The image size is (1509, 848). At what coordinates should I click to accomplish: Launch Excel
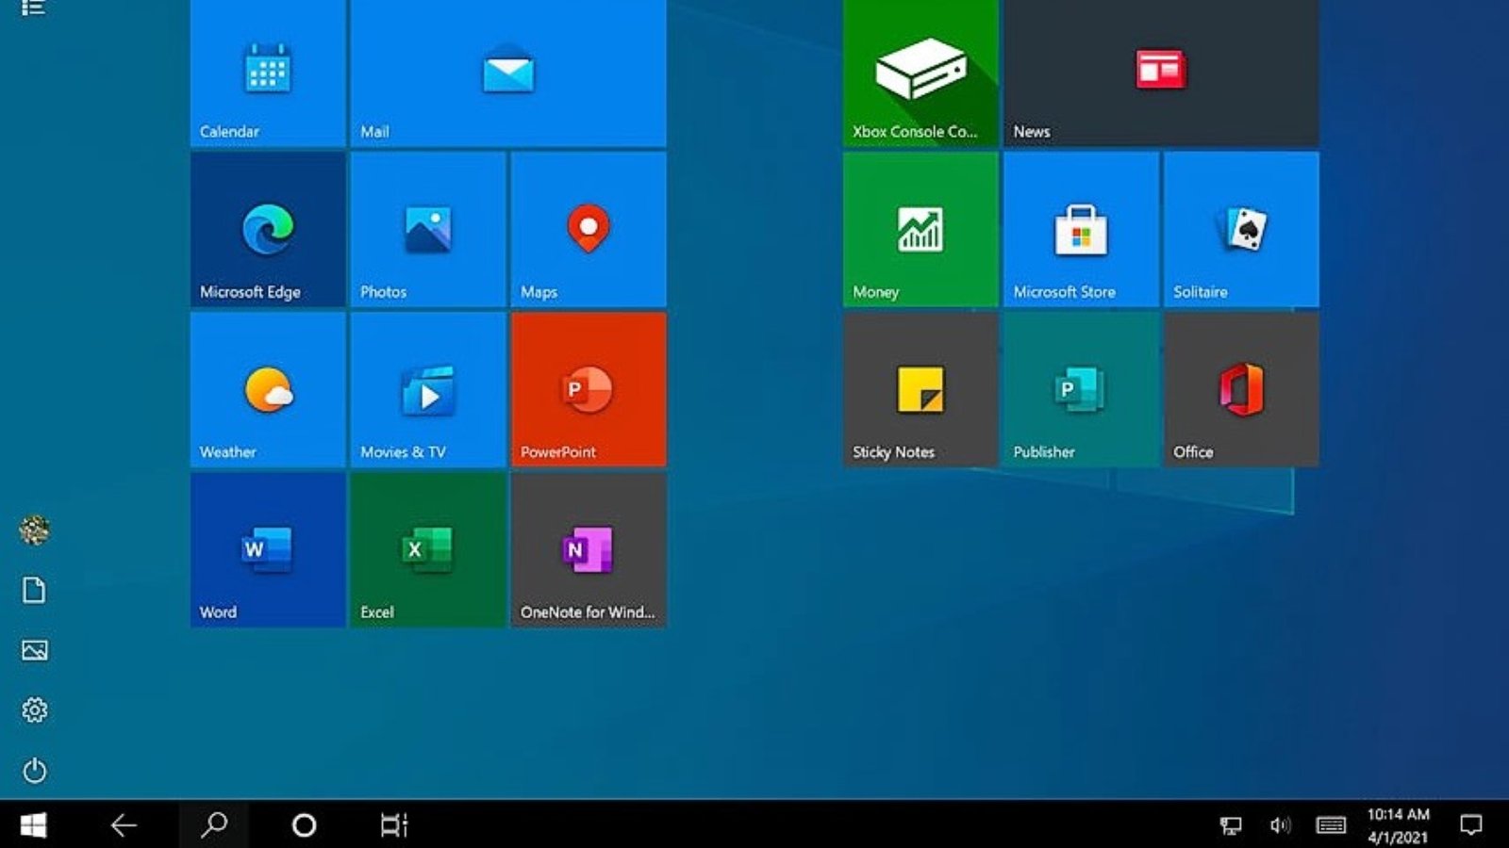[x=427, y=549]
